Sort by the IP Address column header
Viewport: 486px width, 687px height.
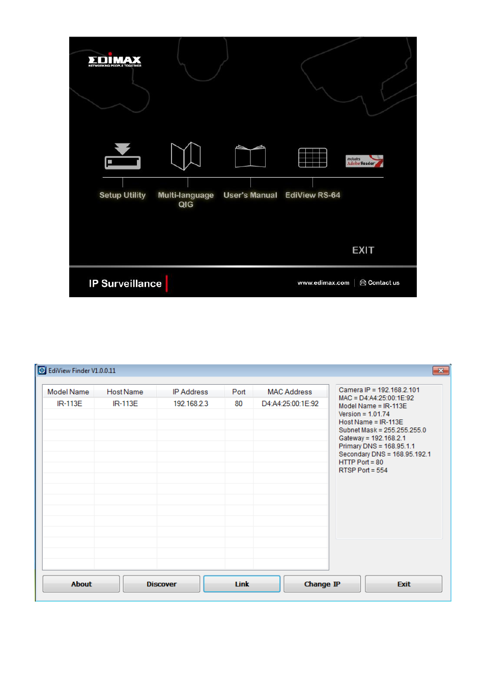click(190, 392)
